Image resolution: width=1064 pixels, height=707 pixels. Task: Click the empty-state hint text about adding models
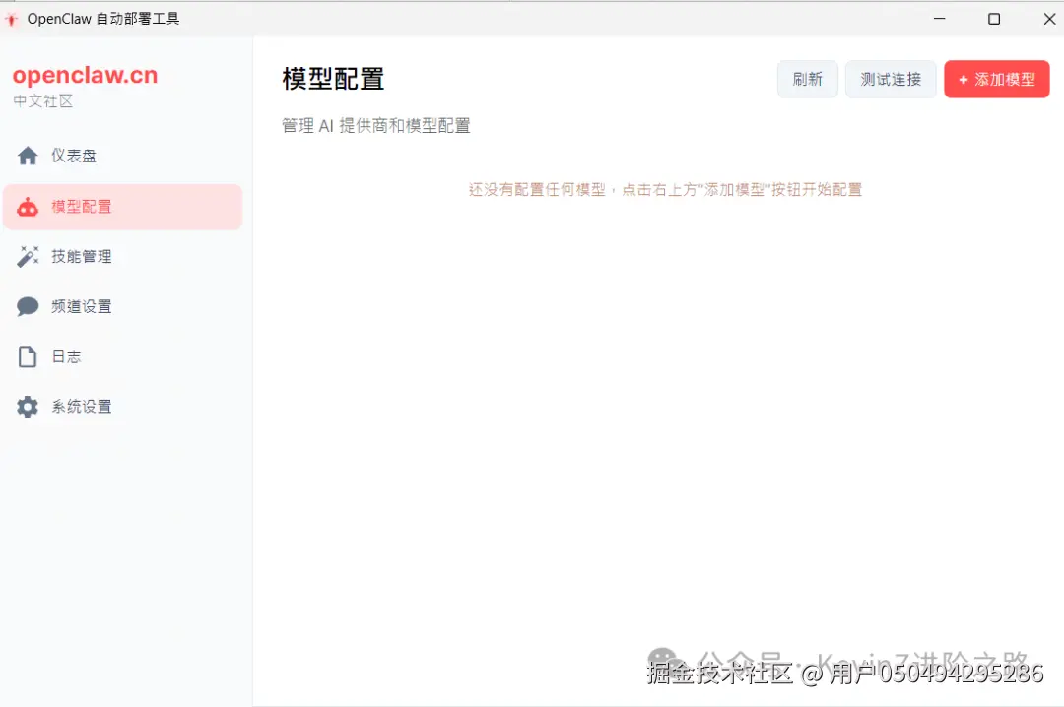(665, 190)
